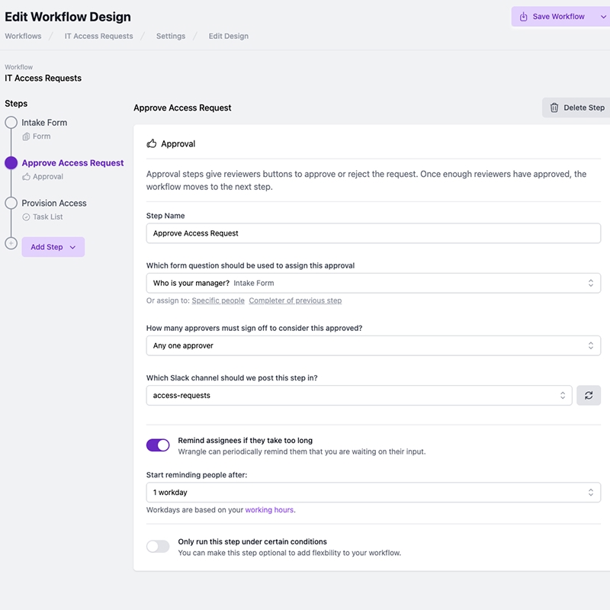610x610 pixels.
Task: Click the plus circle icon below steps
Action: click(x=11, y=243)
